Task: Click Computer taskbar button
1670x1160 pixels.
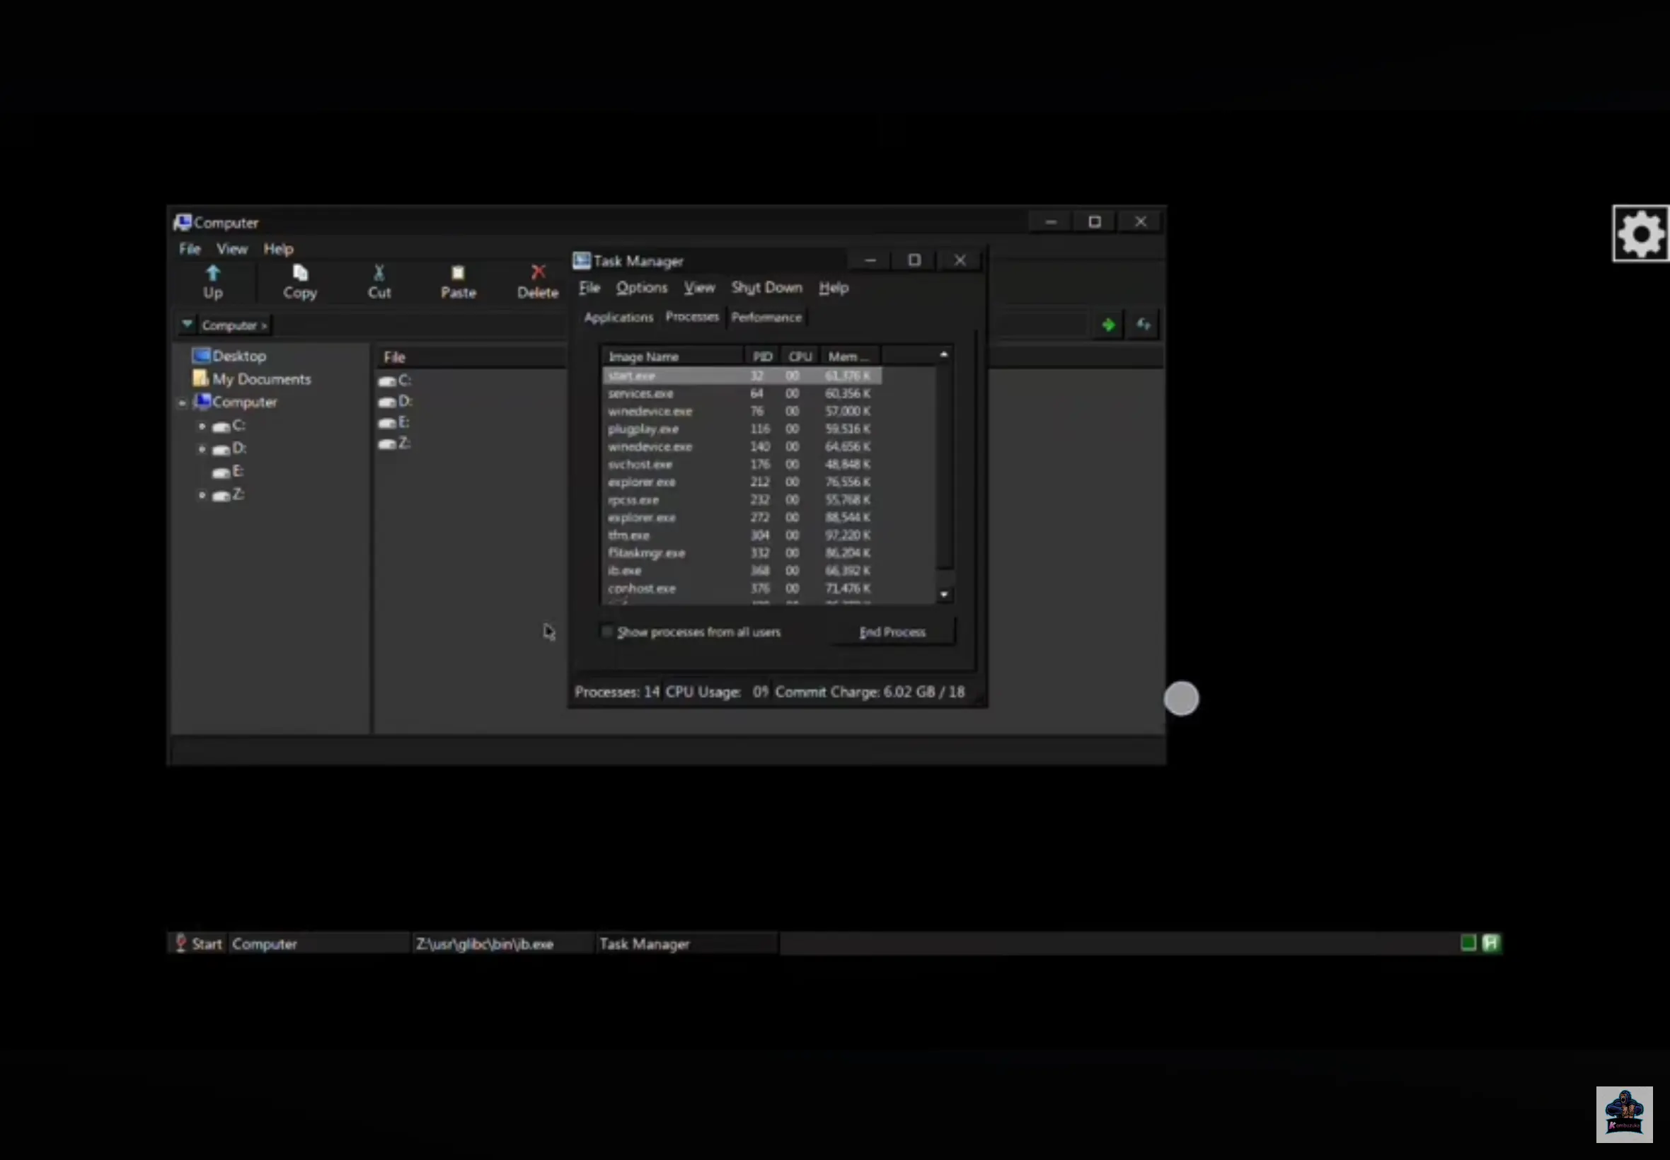Action: [318, 944]
